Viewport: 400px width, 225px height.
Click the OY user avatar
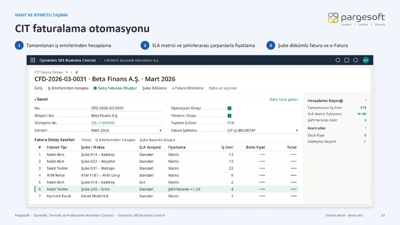coord(366,60)
